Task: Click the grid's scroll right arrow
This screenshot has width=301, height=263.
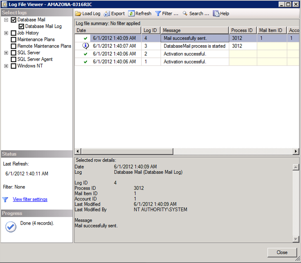Action: (296, 151)
